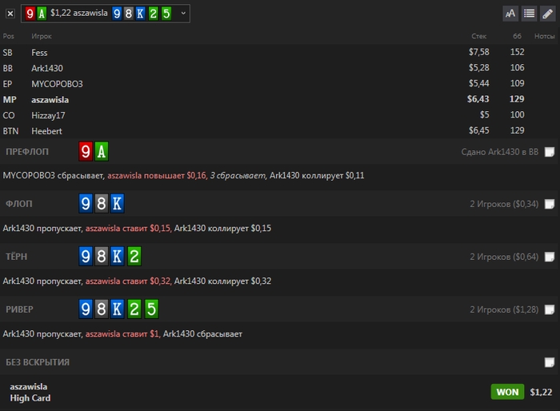Click the red 9 card in ПРЕФЛОП row
Viewport: 560px width, 411px height.
coord(86,152)
